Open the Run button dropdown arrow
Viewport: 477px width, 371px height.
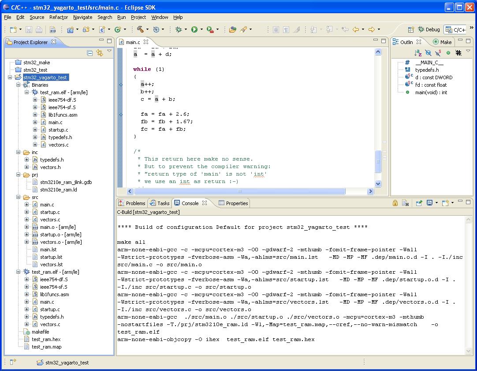click(201, 29)
